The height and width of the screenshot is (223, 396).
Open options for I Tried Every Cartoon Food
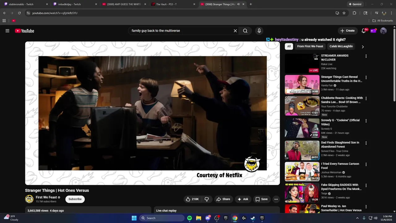[x=366, y=164]
